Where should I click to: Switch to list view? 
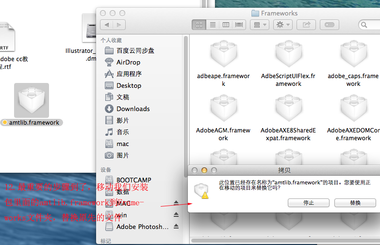click(x=213, y=25)
